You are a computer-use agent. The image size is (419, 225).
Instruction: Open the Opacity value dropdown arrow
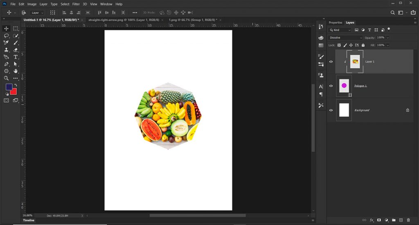[x=388, y=38]
